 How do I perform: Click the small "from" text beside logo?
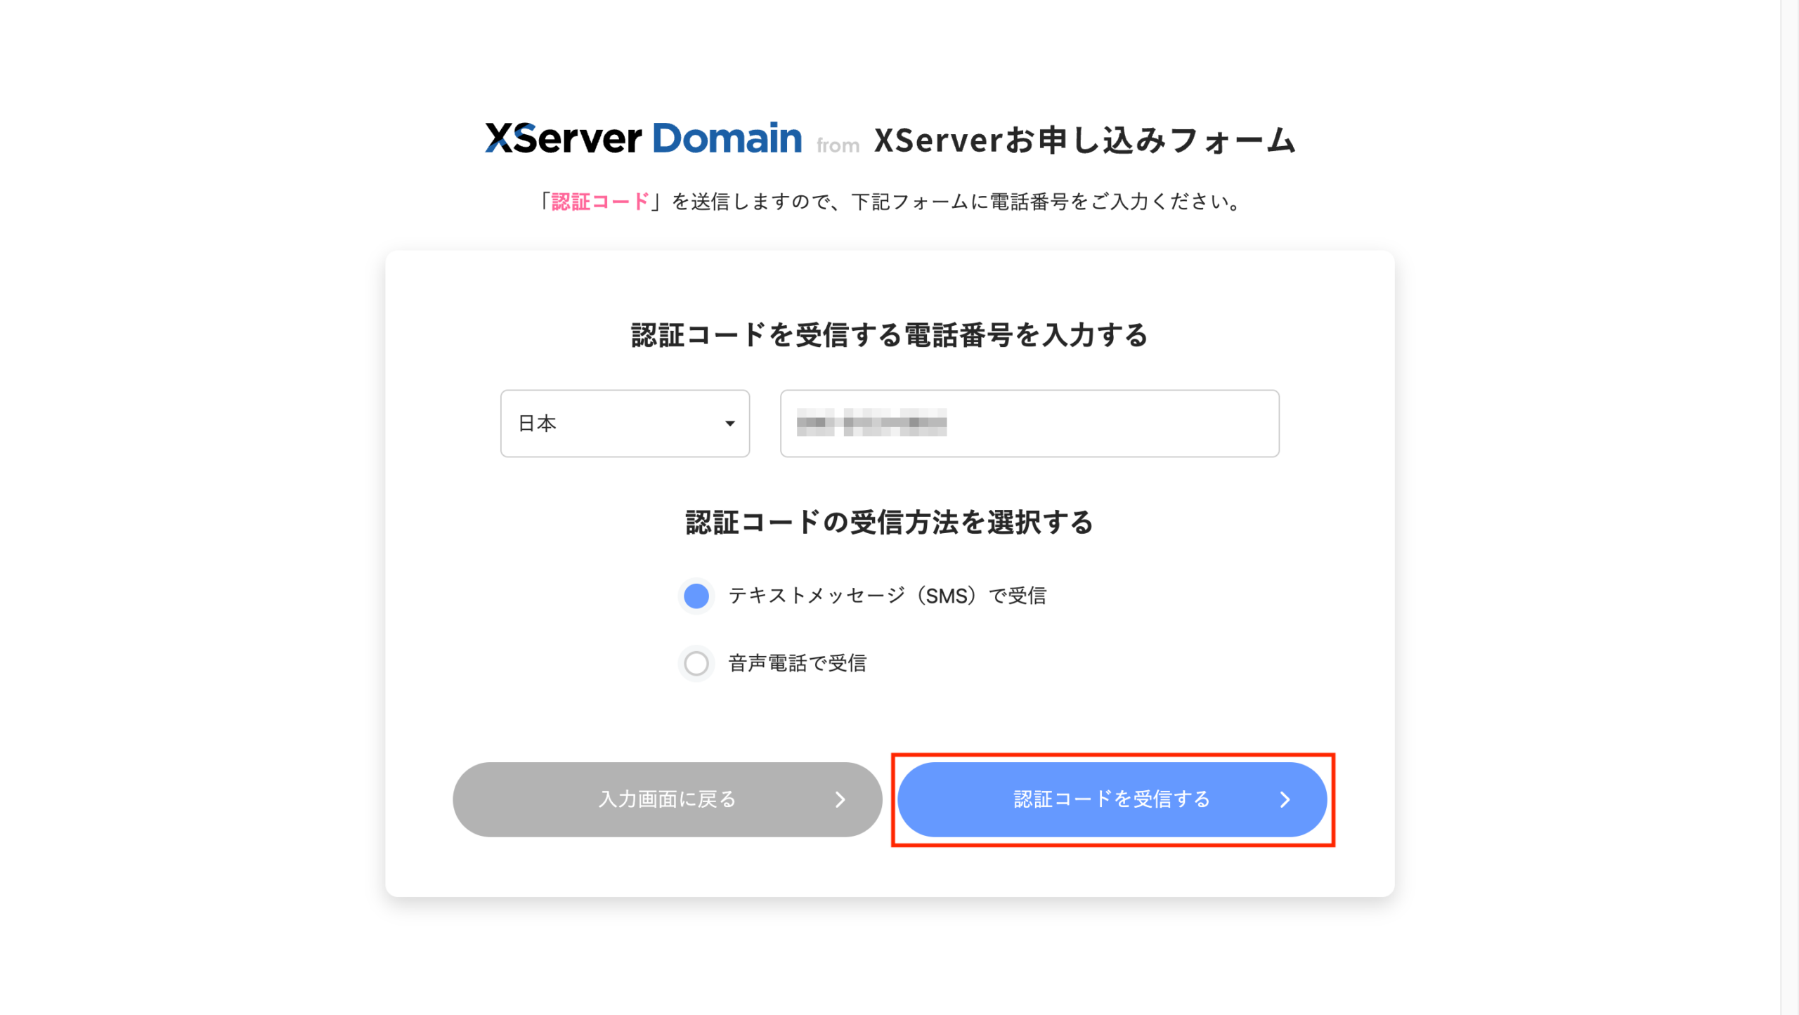pos(838,145)
